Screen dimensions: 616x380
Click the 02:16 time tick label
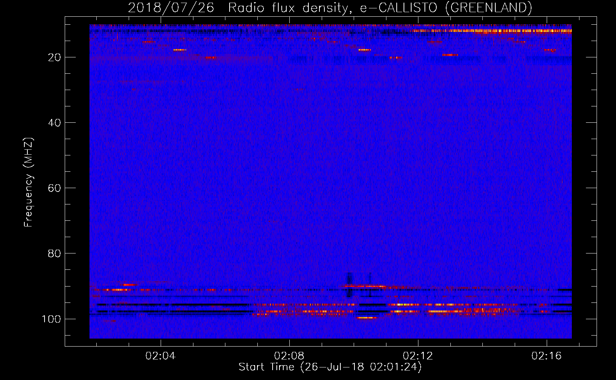547,356
